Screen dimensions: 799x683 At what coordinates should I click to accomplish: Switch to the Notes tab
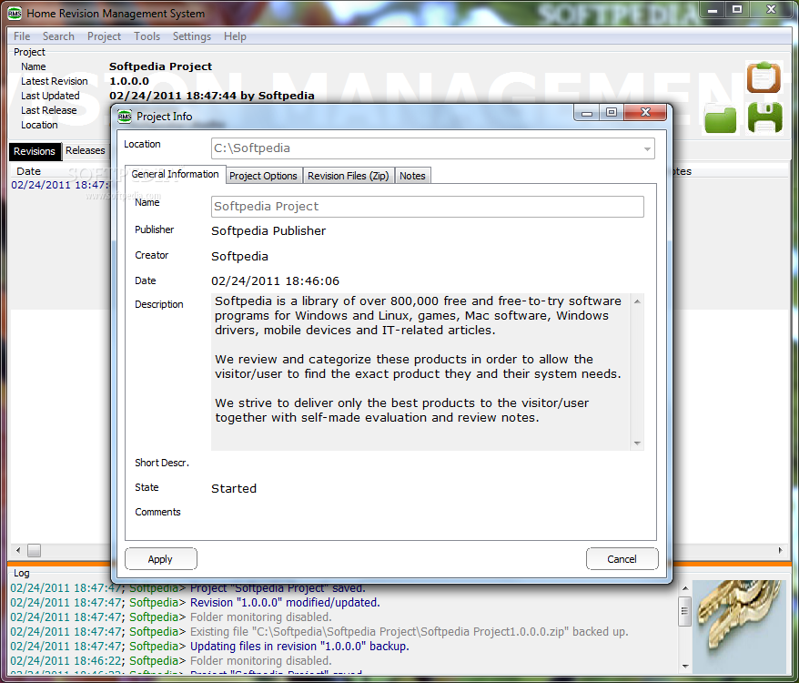tap(412, 176)
